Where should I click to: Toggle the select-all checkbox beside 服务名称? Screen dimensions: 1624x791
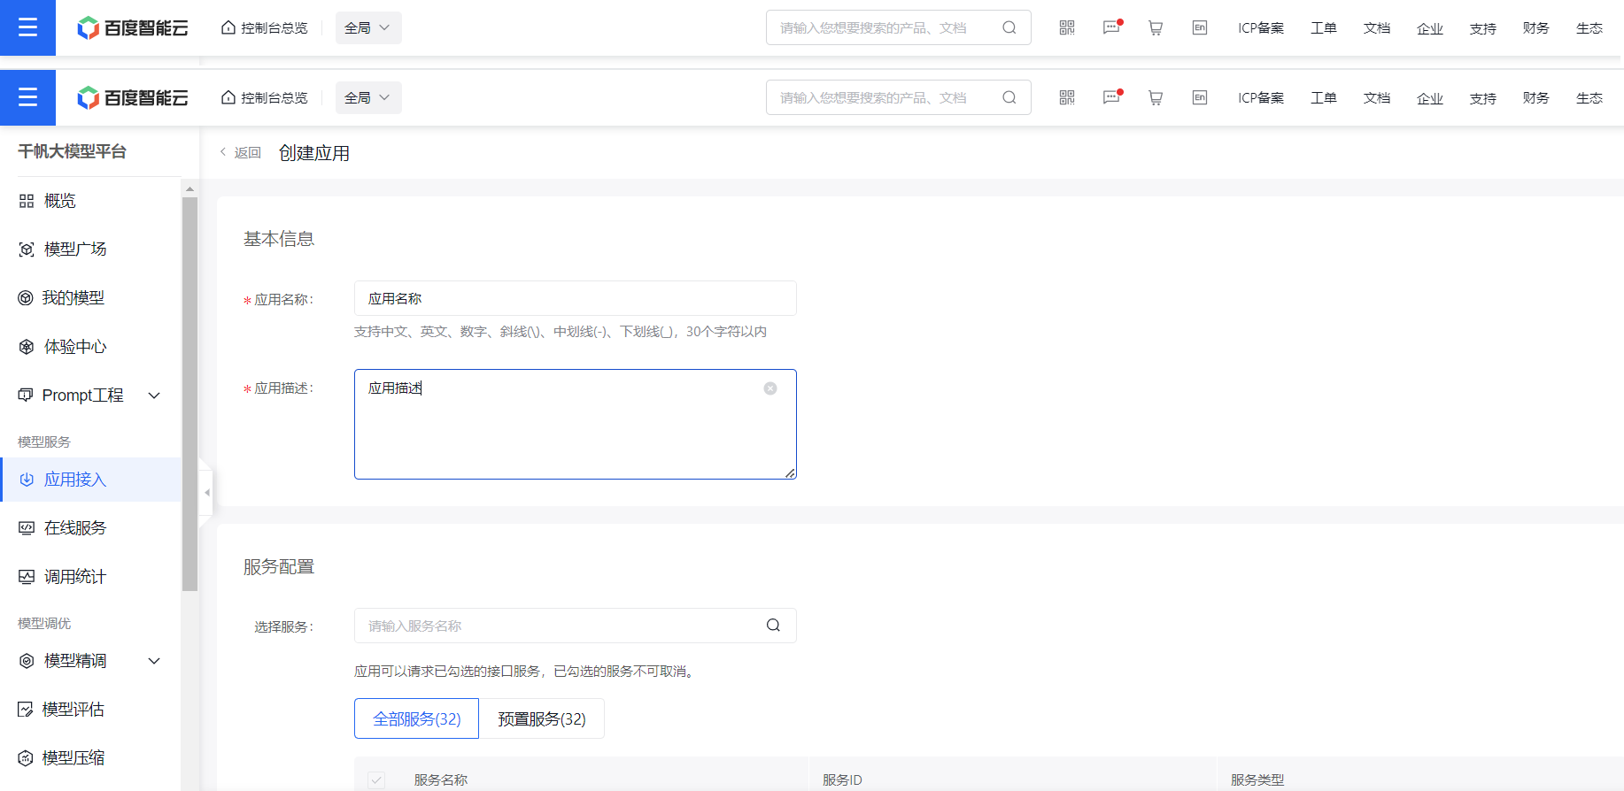point(376,779)
